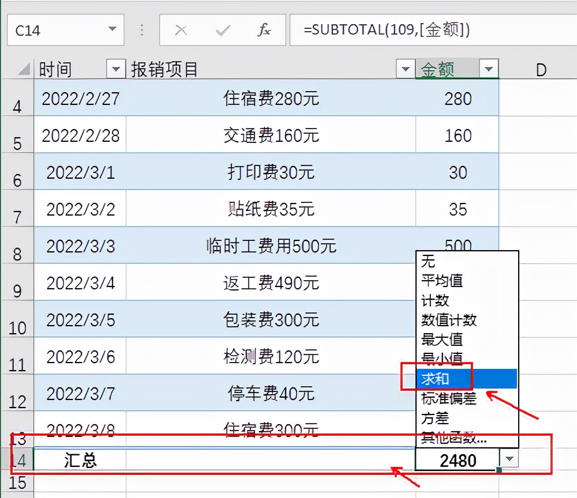577x498 pixels.
Task: Select 求和 in the totals list
Action: click(467, 379)
